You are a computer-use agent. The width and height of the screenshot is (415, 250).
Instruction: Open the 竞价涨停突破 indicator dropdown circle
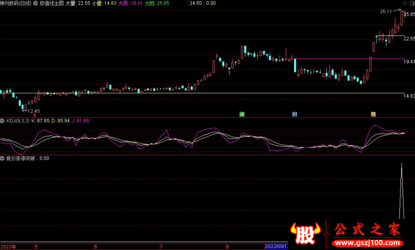coord(3,158)
